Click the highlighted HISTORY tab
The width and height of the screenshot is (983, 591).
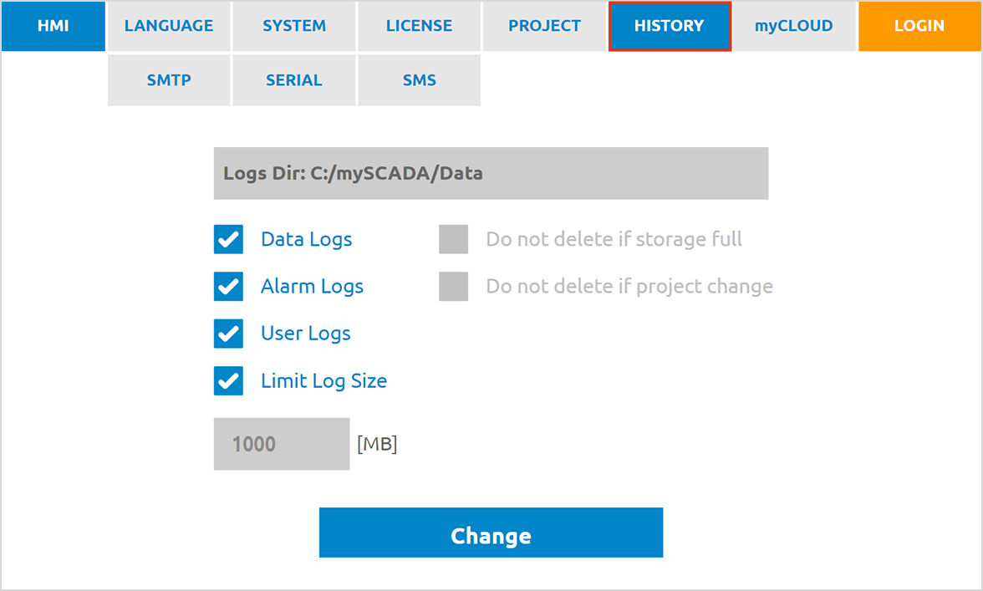(670, 26)
